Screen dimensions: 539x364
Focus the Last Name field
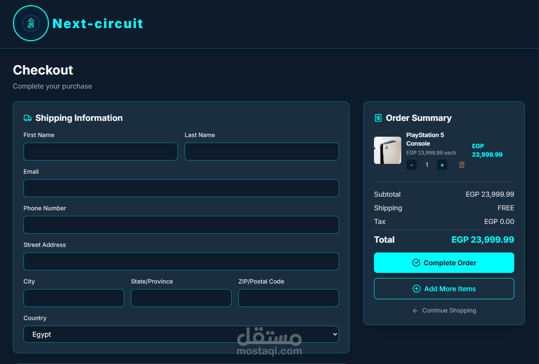point(262,152)
